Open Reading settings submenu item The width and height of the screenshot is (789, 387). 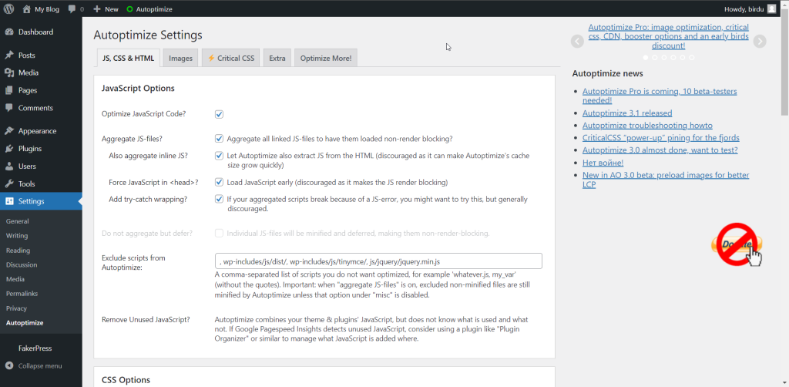[18, 250]
